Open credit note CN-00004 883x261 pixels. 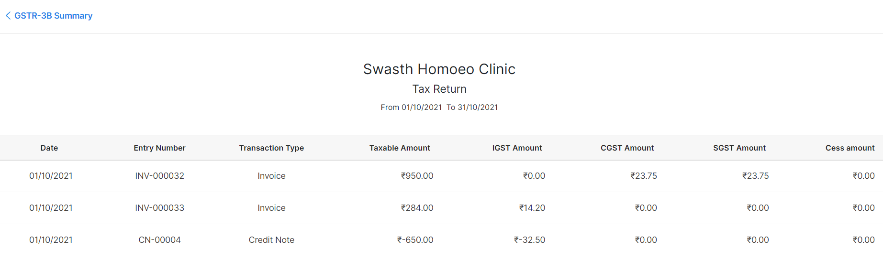coord(159,240)
